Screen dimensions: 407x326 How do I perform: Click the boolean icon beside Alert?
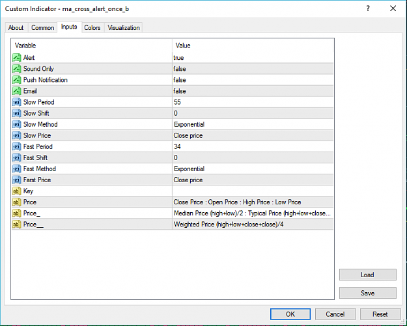point(17,57)
